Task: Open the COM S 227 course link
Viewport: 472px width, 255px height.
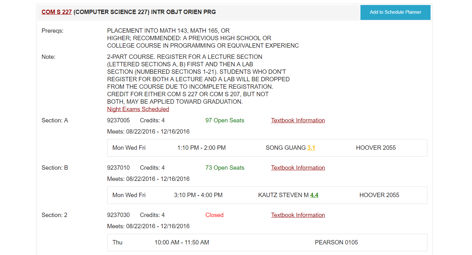Action: tap(56, 12)
